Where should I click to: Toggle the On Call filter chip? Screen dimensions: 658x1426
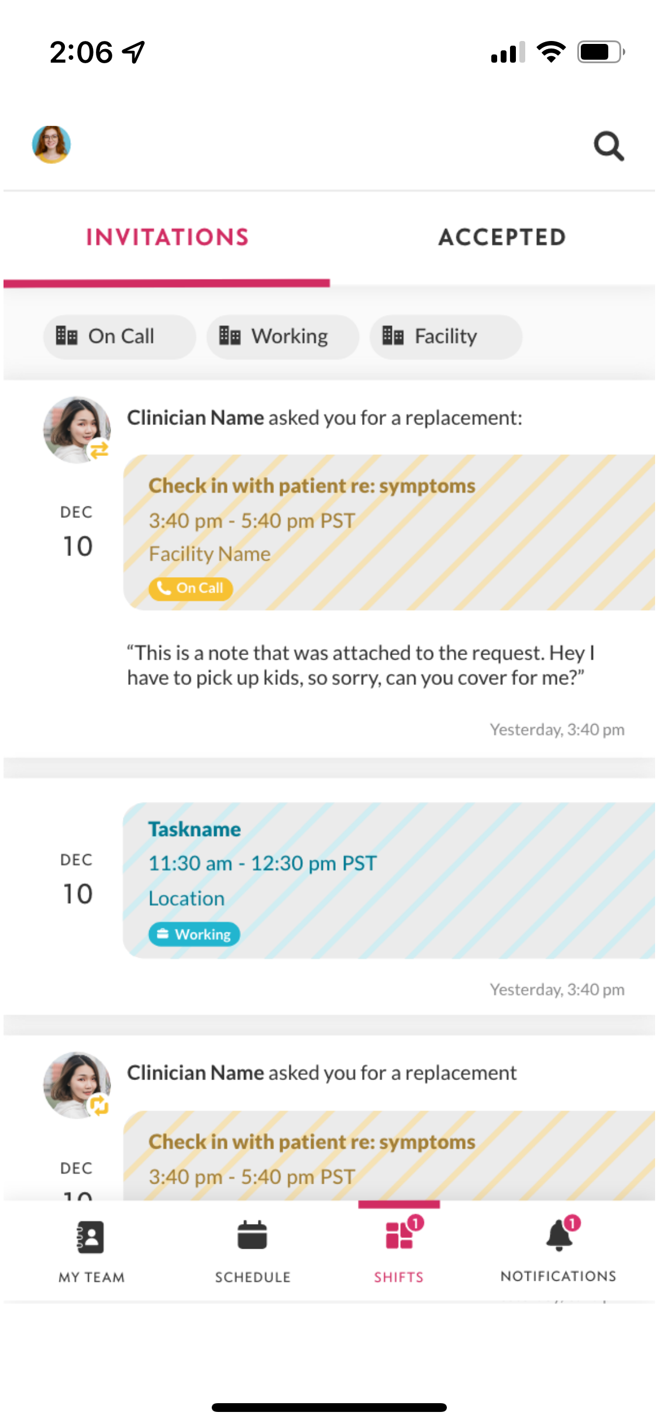click(x=119, y=337)
